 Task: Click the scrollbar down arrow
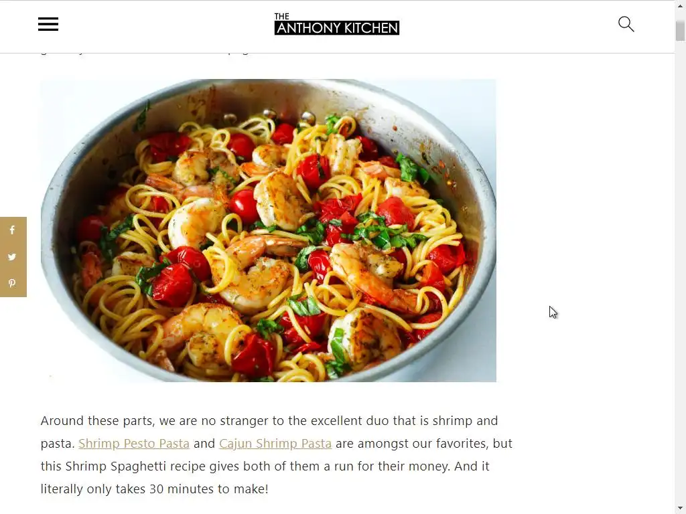click(680, 509)
